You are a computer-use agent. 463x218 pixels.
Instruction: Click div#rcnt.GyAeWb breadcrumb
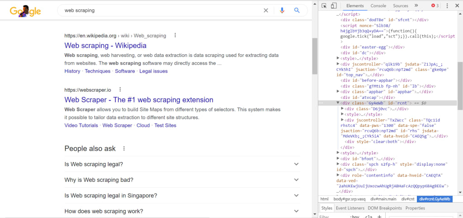pyautogui.click(x=435, y=199)
